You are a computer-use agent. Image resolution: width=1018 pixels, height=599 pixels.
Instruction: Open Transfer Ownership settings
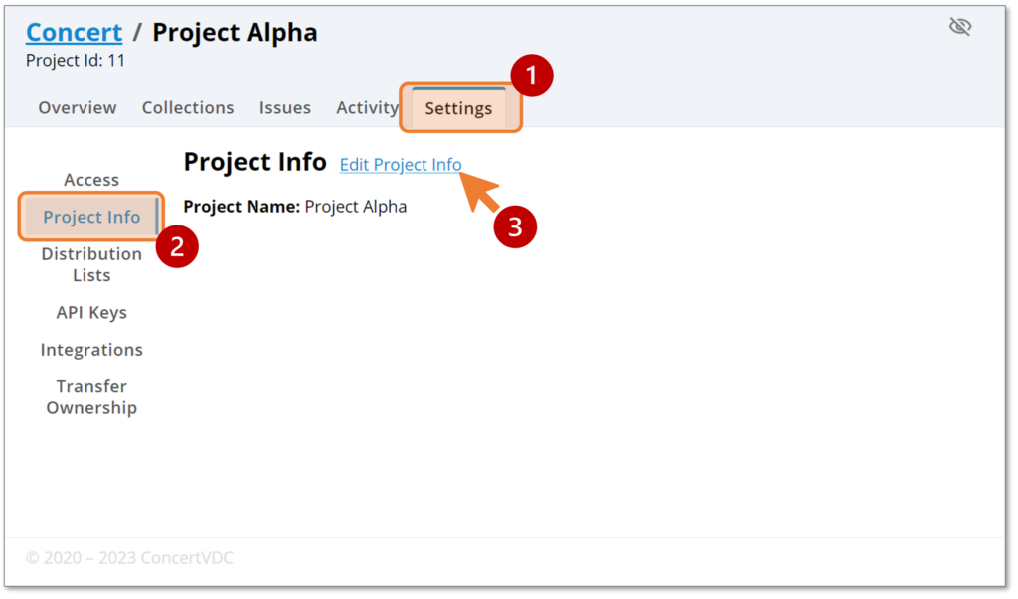pyautogui.click(x=91, y=397)
